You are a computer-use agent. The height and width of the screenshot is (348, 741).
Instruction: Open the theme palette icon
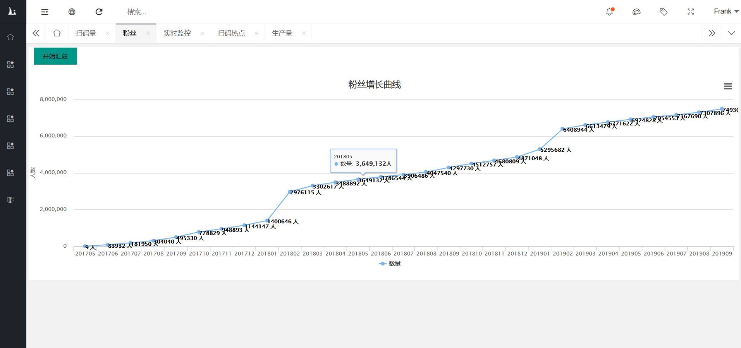[x=636, y=12]
